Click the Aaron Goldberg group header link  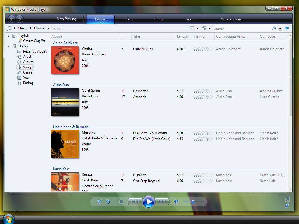pyautogui.click(x=65, y=43)
